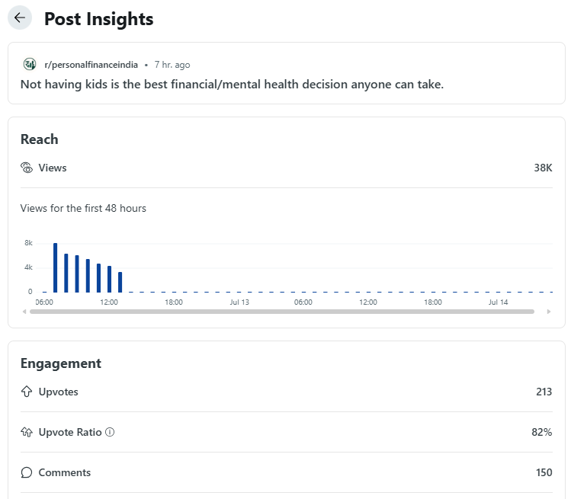Click the Upvote Ratio double-arrow icon
Screen dimensions: 571x499
point(27,432)
